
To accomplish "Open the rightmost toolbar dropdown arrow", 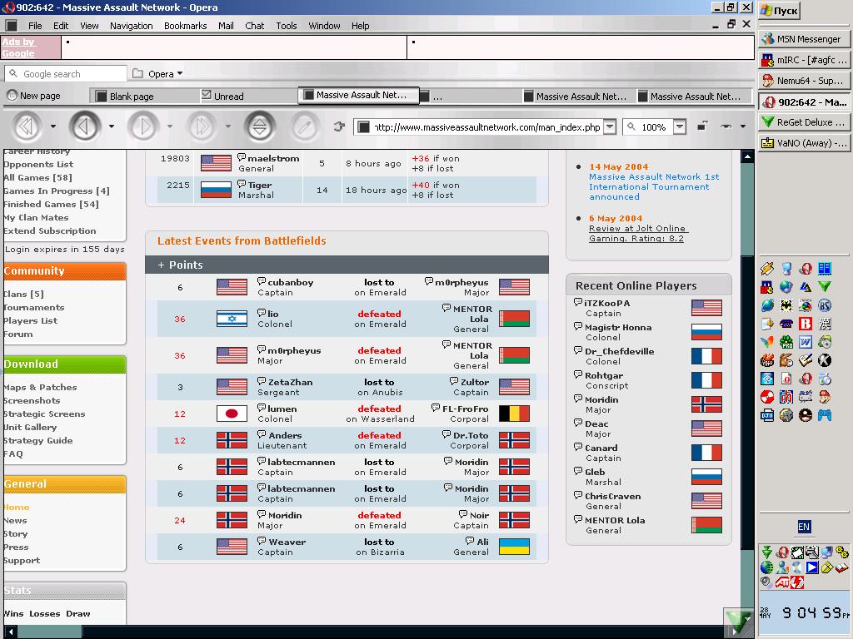I will click(743, 126).
